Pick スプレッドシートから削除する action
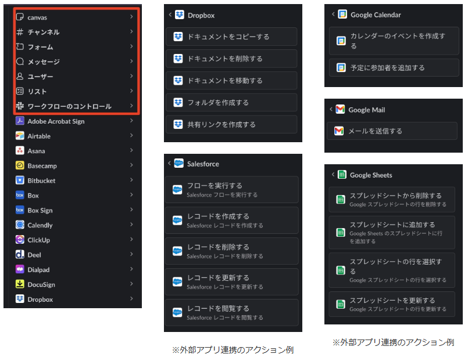This screenshot has width=468, height=361. [x=392, y=200]
